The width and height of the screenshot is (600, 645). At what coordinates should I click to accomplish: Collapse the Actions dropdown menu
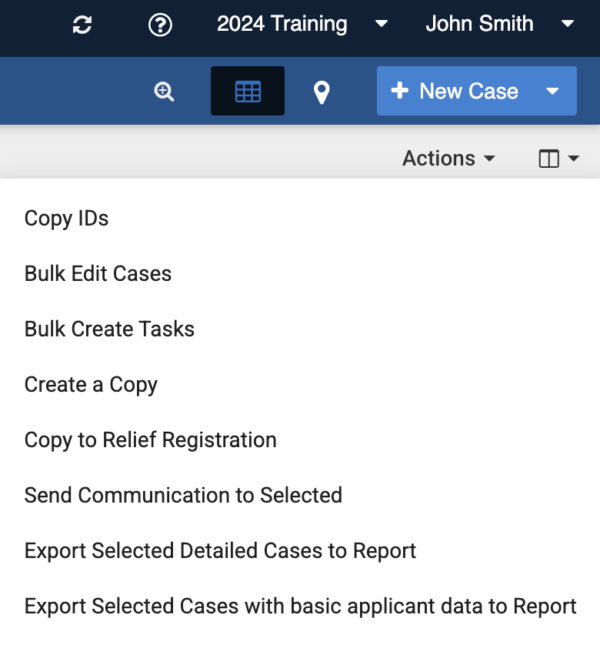click(x=448, y=159)
